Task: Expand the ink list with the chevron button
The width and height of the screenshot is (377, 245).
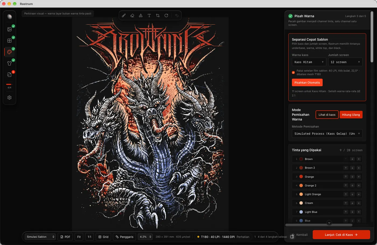Action: 329,223
